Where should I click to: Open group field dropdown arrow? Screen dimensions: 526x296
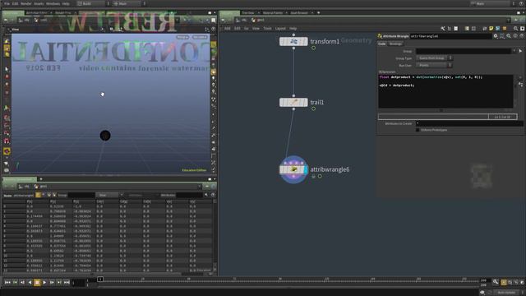(x=514, y=51)
